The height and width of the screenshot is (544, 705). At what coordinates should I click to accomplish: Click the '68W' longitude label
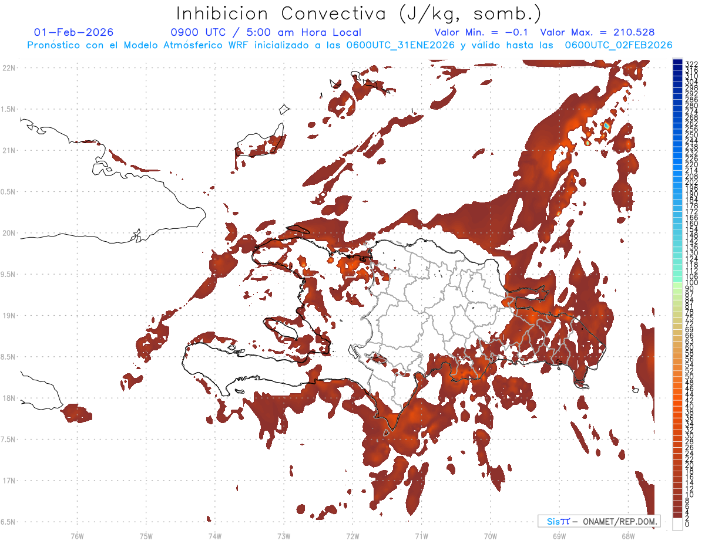[x=628, y=536]
